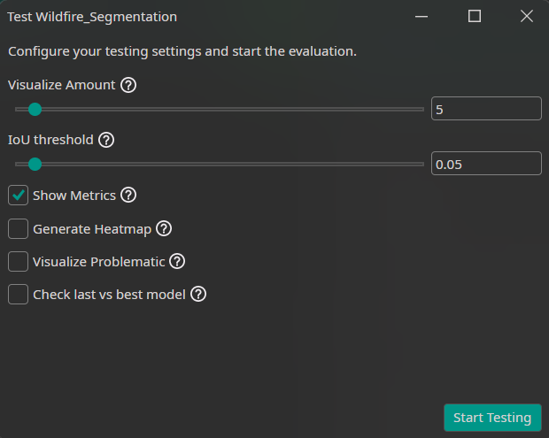Show the help tooltip for Show Metrics
549x438 pixels.
pyautogui.click(x=128, y=195)
